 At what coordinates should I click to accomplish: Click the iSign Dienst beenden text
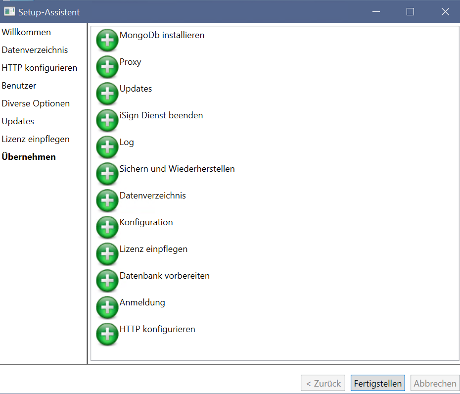(x=161, y=116)
